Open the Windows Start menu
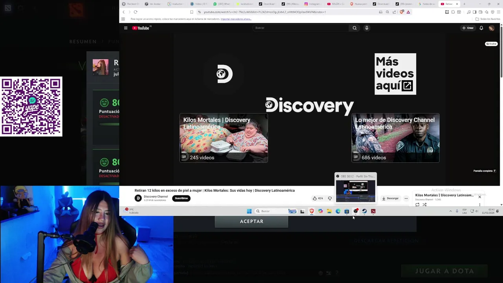This screenshot has height=283, width=503. [x=249, y=211]
